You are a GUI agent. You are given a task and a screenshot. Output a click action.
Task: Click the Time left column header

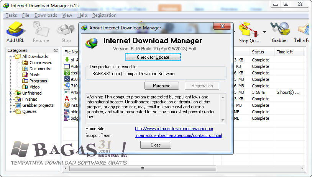click(x=289, y=52)
